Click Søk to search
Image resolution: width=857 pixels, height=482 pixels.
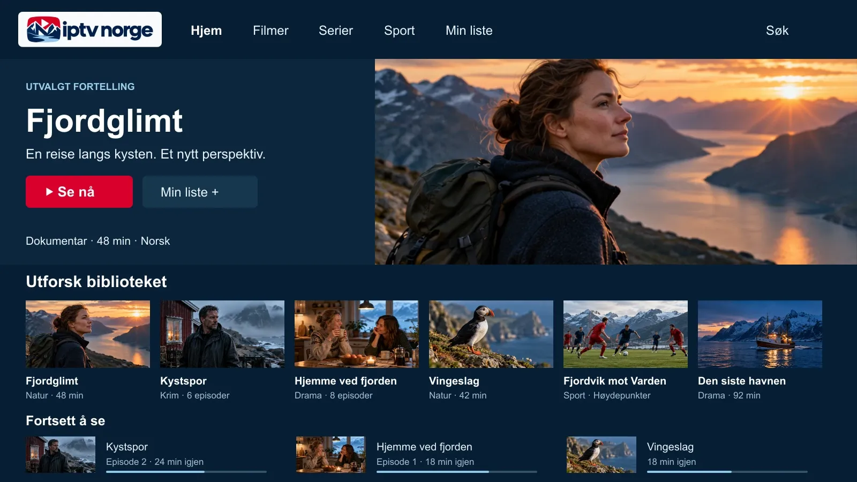pyautogui.click(x=777, y=31)
